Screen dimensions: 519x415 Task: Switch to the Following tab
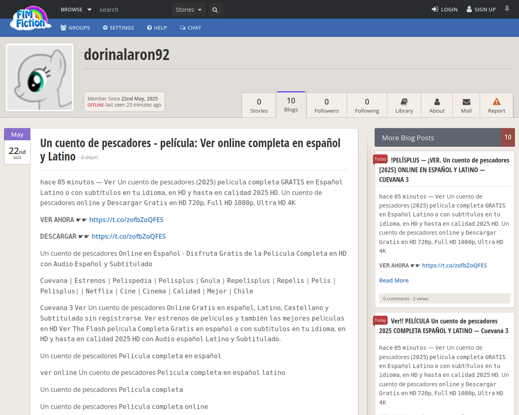point(367,105)
